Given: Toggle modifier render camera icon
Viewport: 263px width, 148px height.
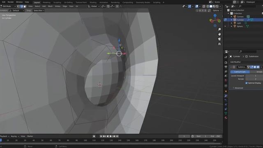Looking at the screenshot, I should [258, 67].
